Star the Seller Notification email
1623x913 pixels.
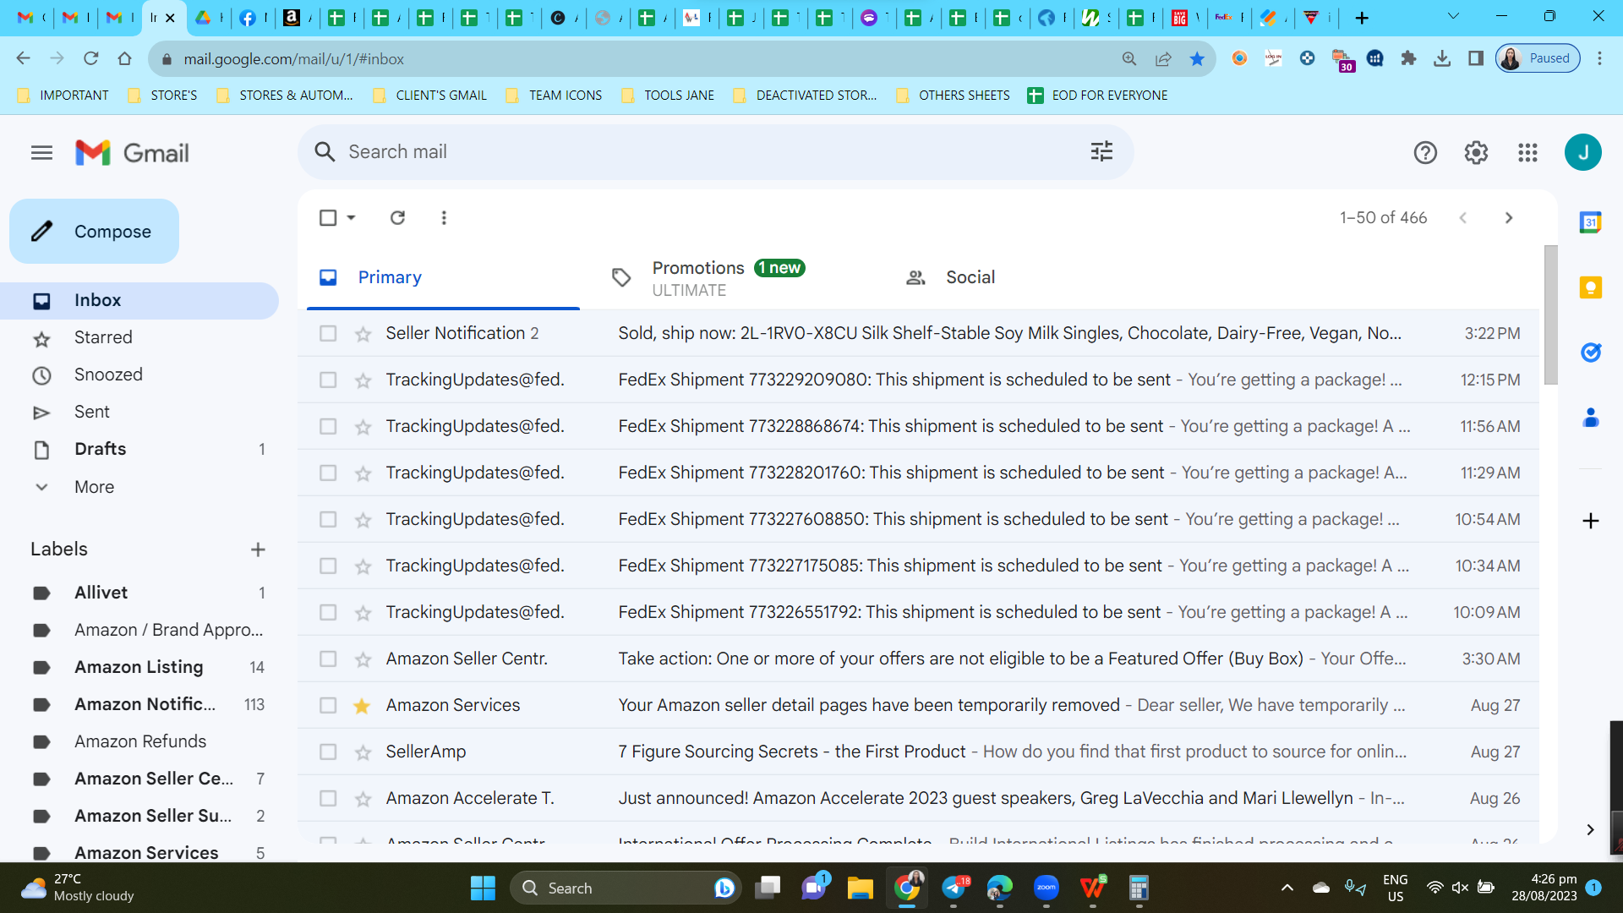click(363, 334)
